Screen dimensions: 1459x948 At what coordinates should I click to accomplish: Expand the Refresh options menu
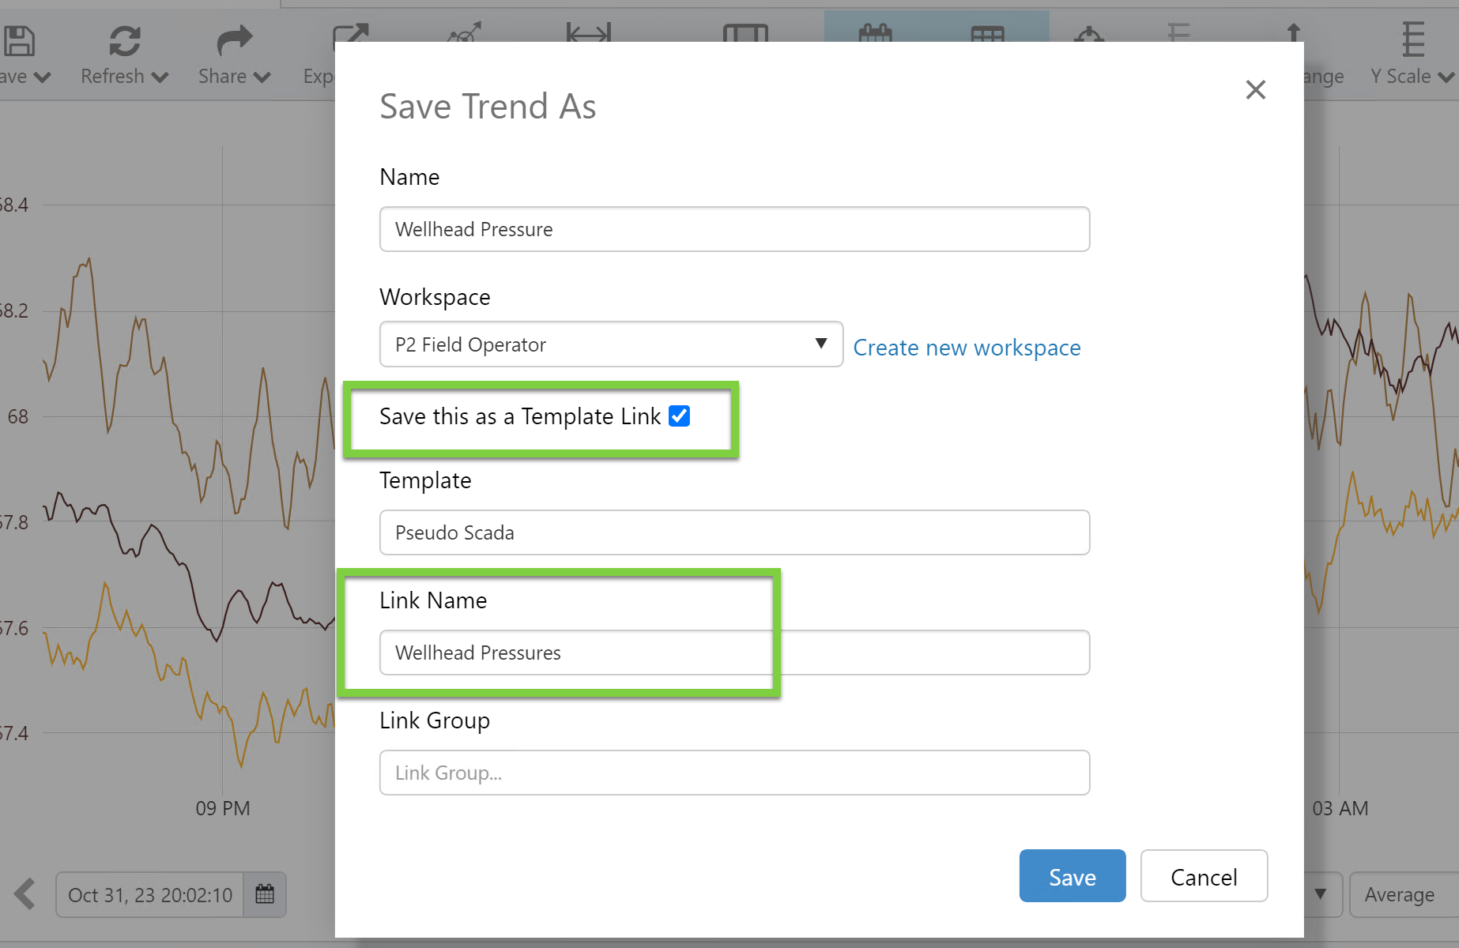(x=160, y=77)
